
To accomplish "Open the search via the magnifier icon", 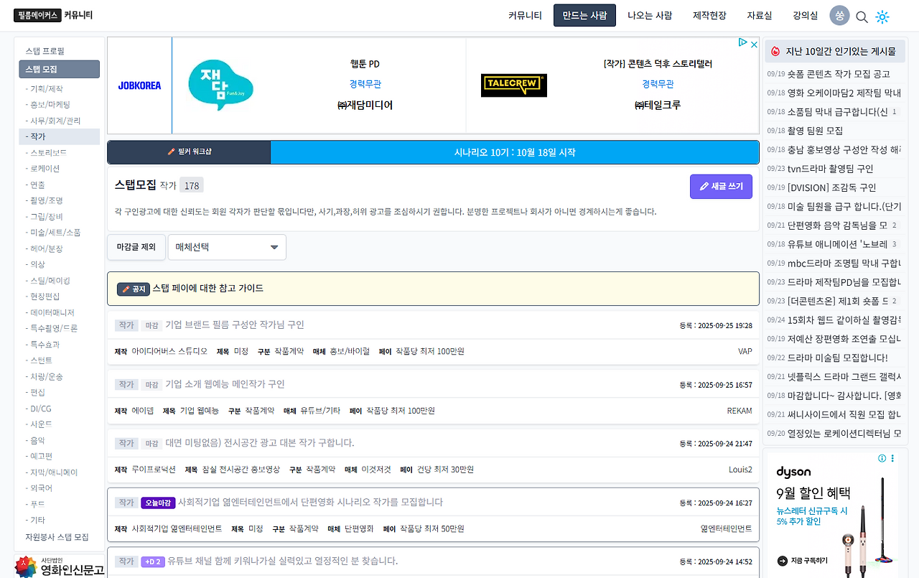I will pos(862,16).
